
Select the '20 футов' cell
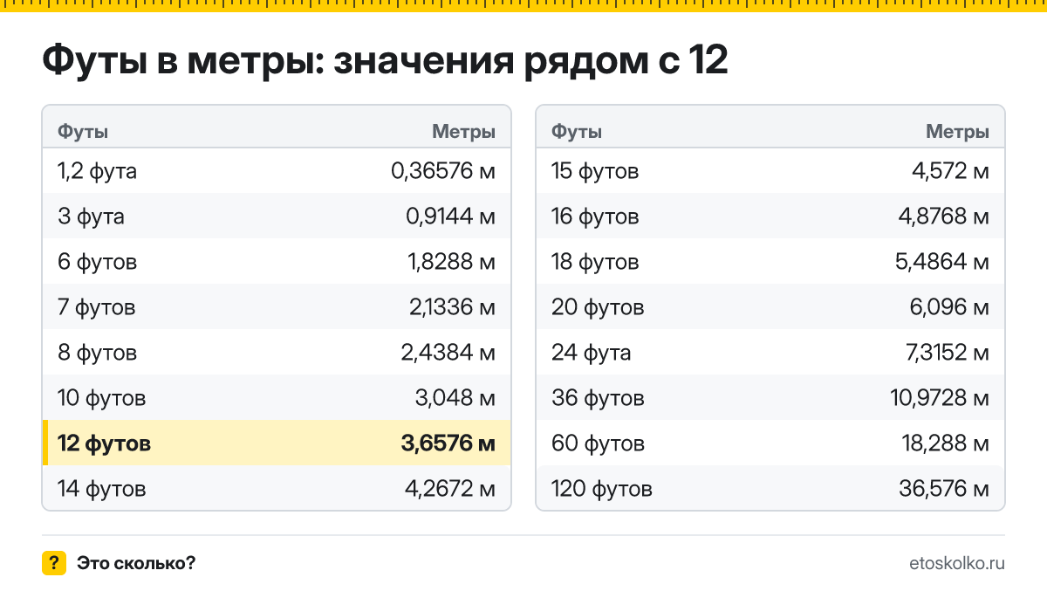coord(598,307)
